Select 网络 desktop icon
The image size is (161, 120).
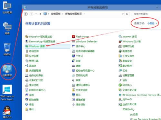(7, 28)
